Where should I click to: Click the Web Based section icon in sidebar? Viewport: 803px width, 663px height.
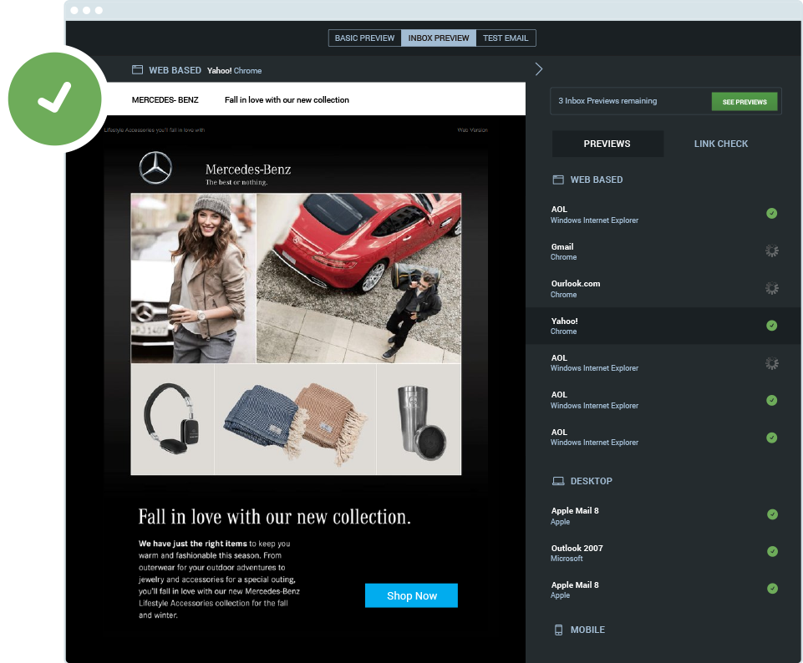click(558, 180)
